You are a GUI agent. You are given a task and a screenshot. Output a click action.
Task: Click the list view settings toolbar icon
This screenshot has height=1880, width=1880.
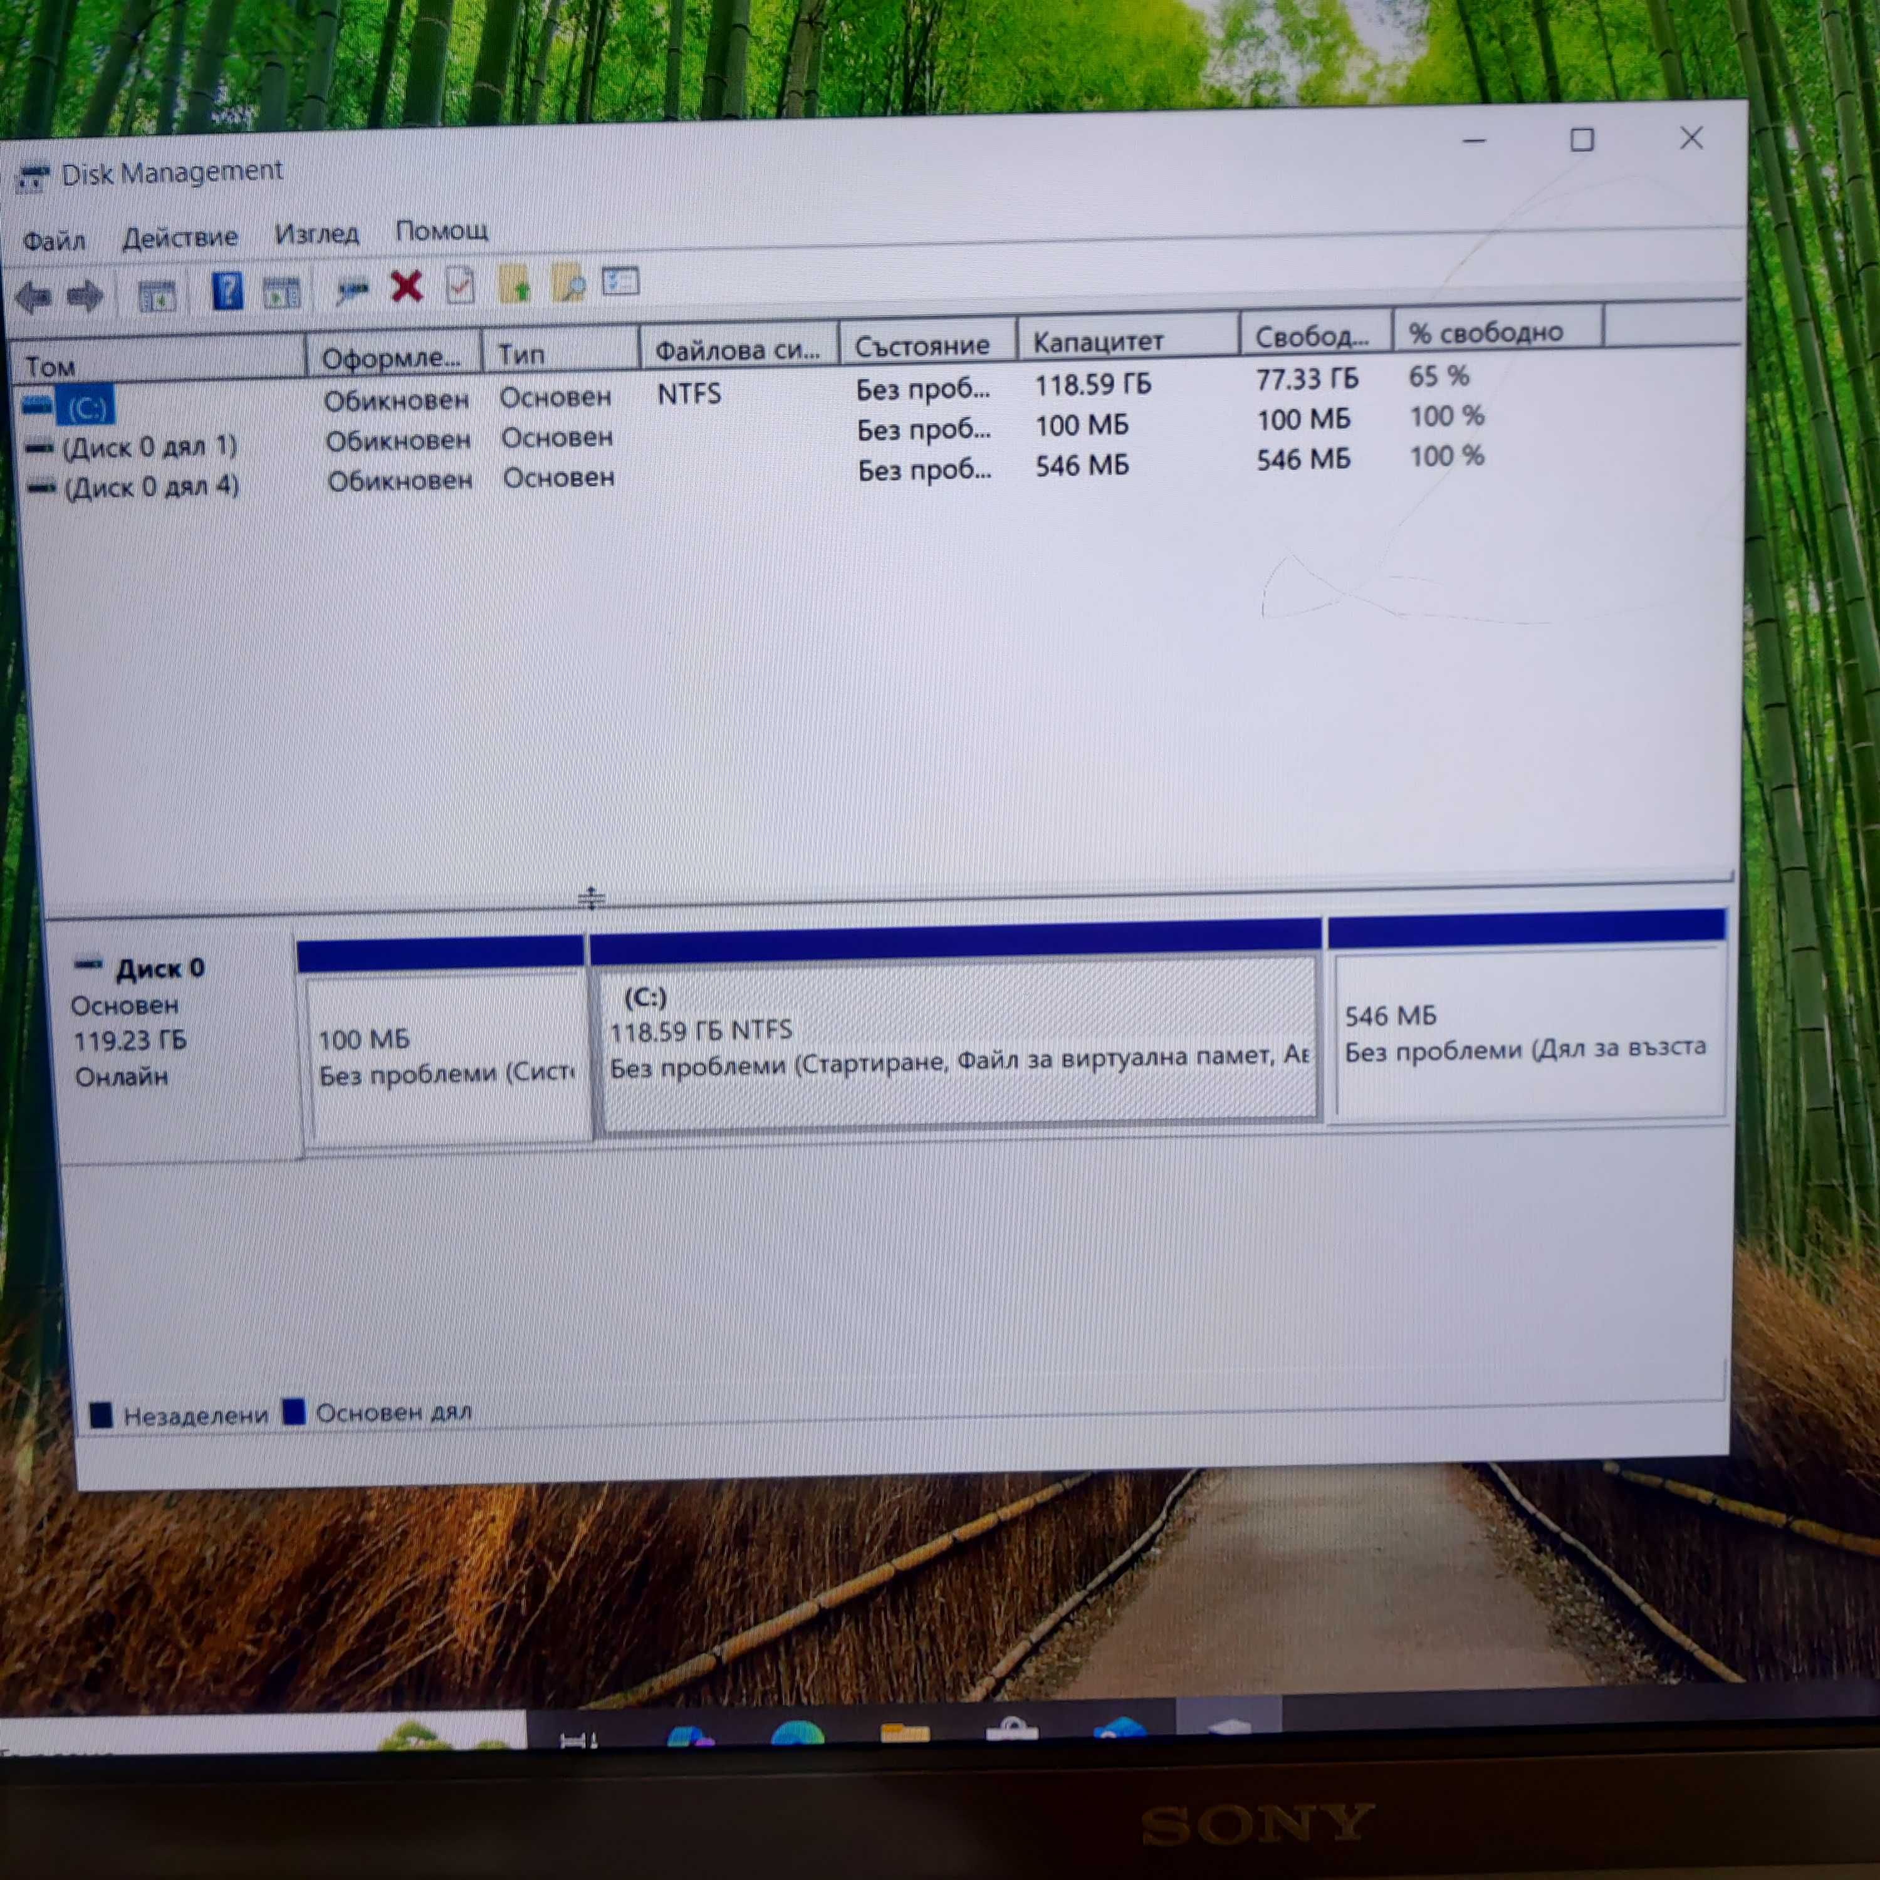[x=620, y=281]
